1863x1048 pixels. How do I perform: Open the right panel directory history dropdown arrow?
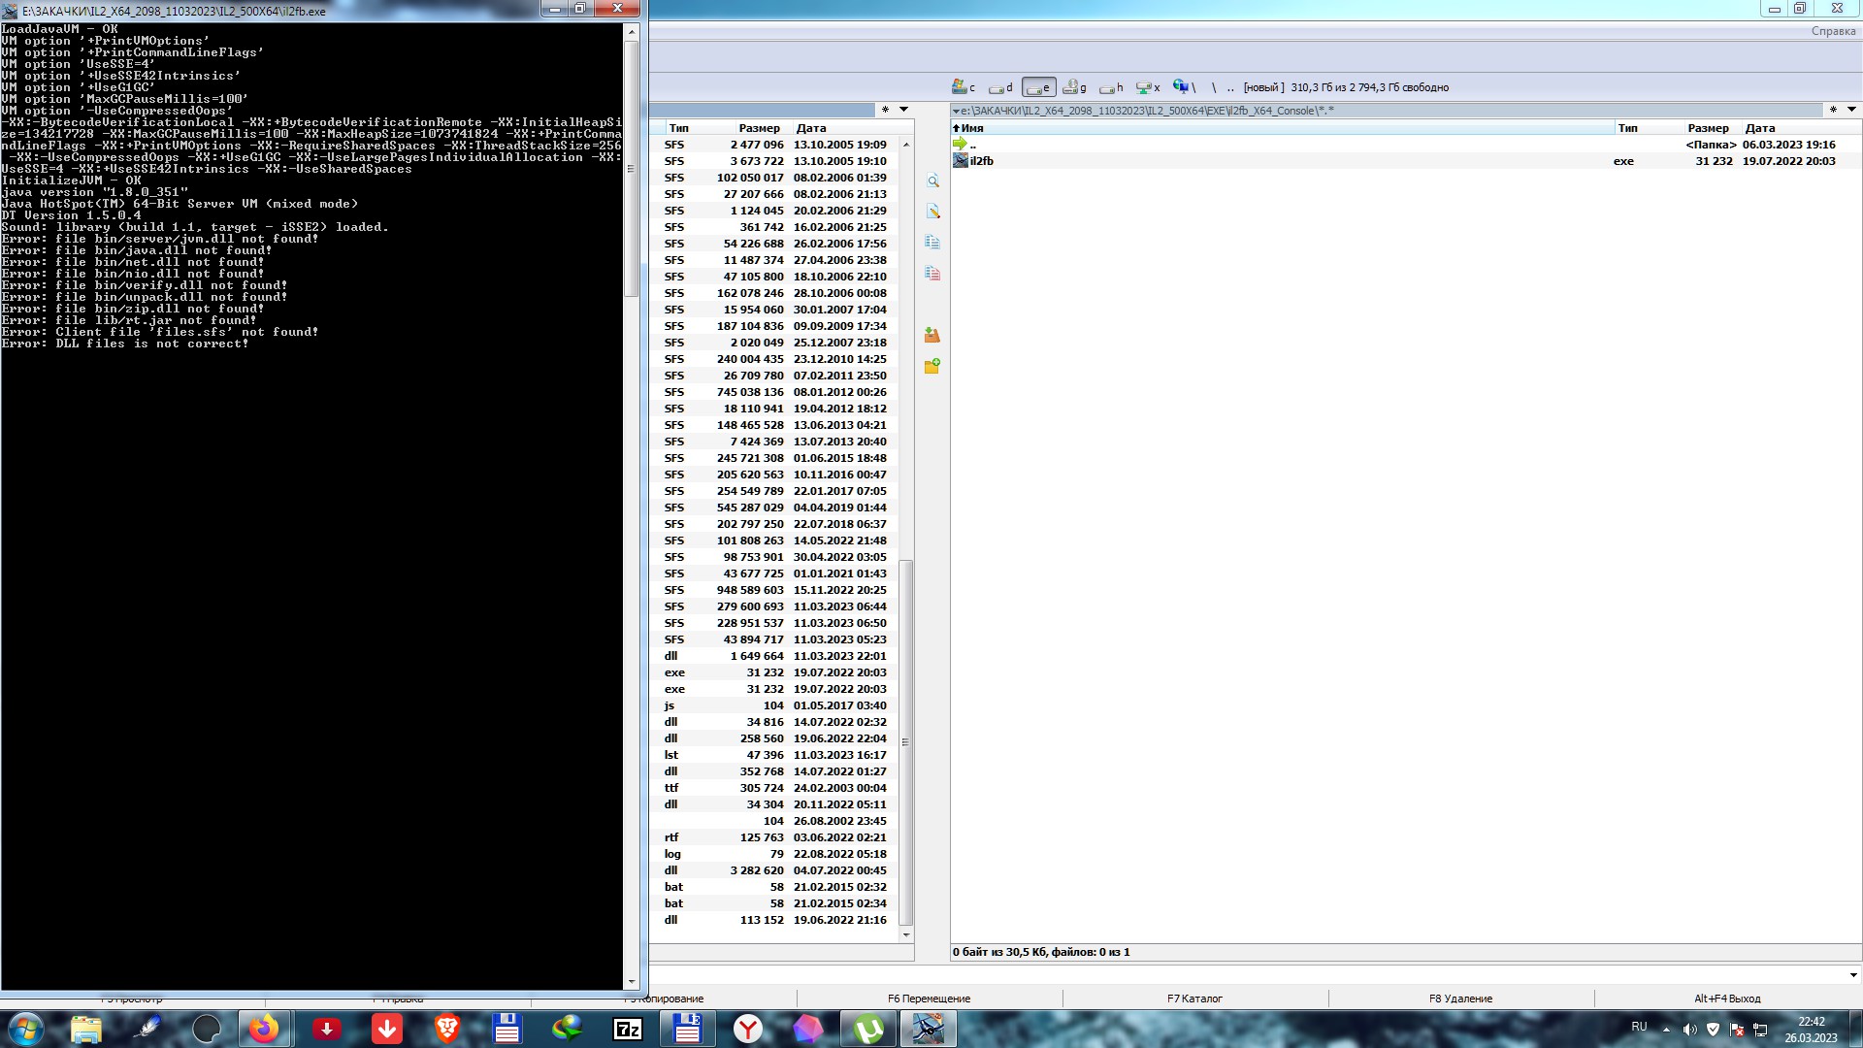point(1851,110)
